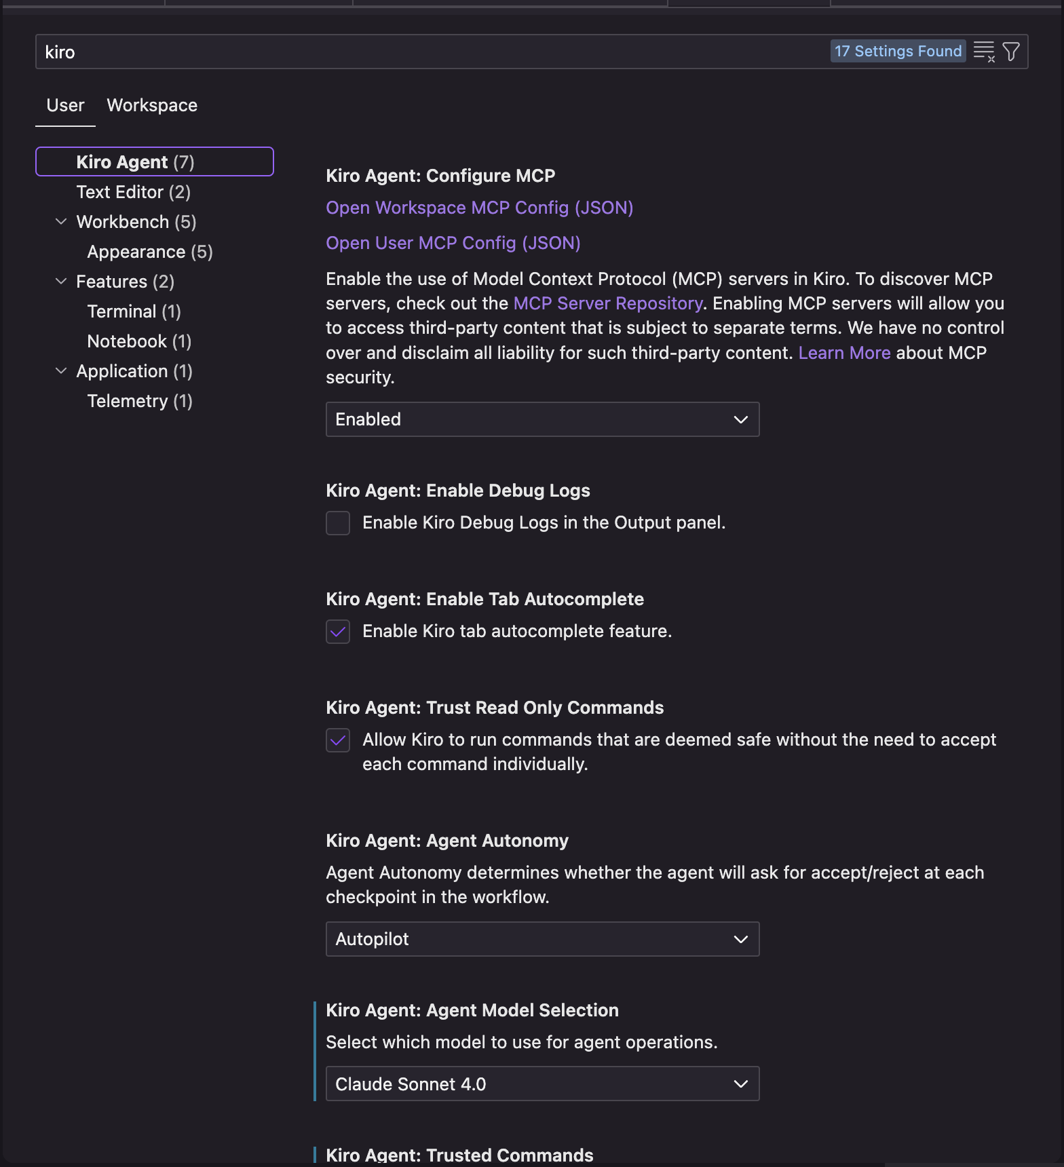Open User MCP Config (JSON)

click(453, 243)
